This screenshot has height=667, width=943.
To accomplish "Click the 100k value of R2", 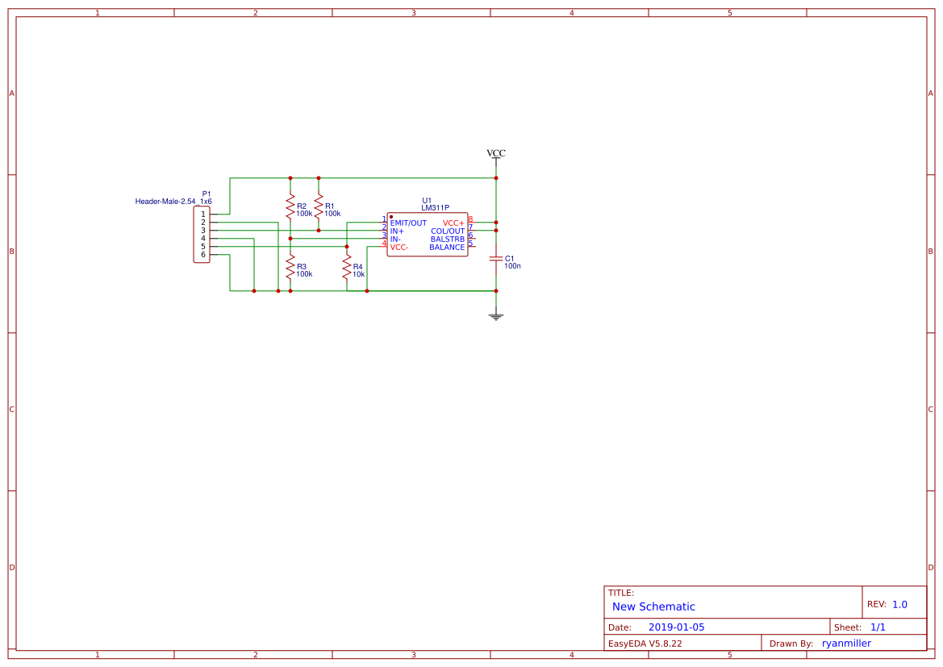I will [x=304, y=214].
